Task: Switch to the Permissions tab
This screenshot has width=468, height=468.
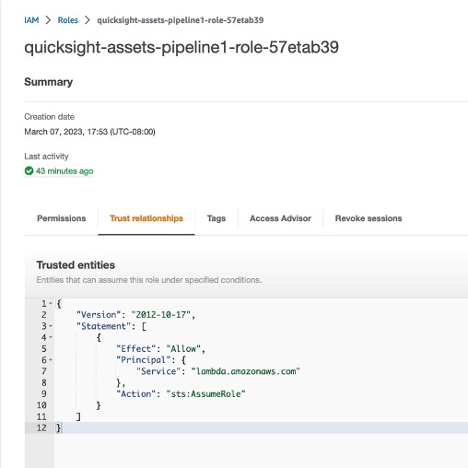Action: pyautogui.click(x=62, y=218)
